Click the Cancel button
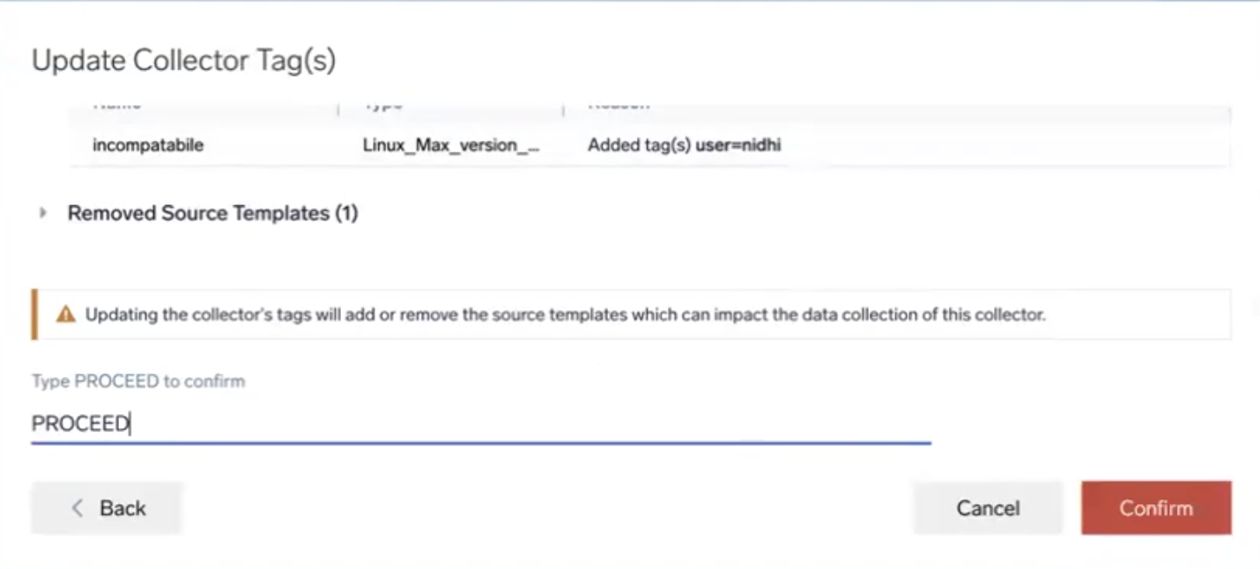The height and width of the screenshot is (569, 1260). (x=987, y=508)
